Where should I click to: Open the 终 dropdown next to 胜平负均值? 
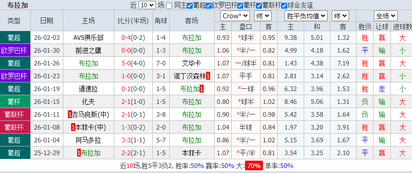pyautogui.click(x=340, y=16)
